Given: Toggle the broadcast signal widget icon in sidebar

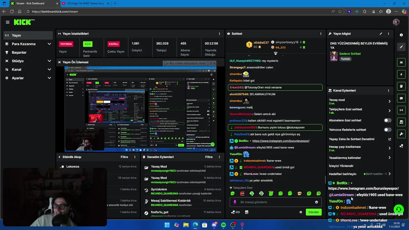Looking at the screenshot, I should coord(401,110).
